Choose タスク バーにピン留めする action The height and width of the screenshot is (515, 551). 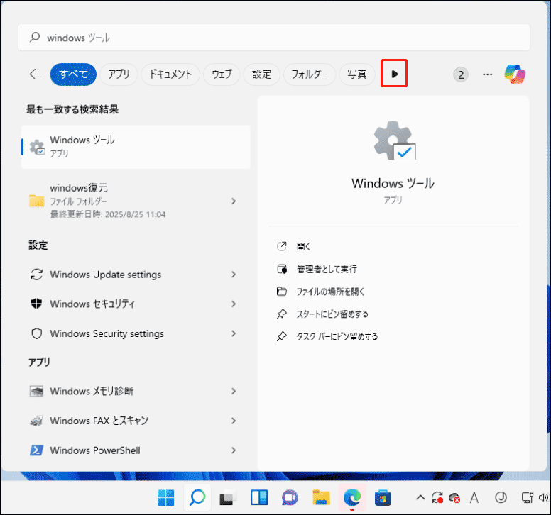tap(327, 336)
